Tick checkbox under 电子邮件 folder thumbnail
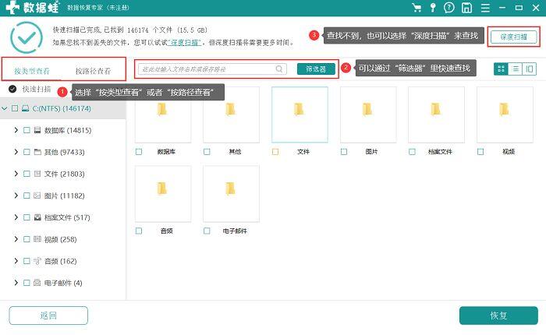This screenshot has width=546, height=335. click(x=207, y=231)
